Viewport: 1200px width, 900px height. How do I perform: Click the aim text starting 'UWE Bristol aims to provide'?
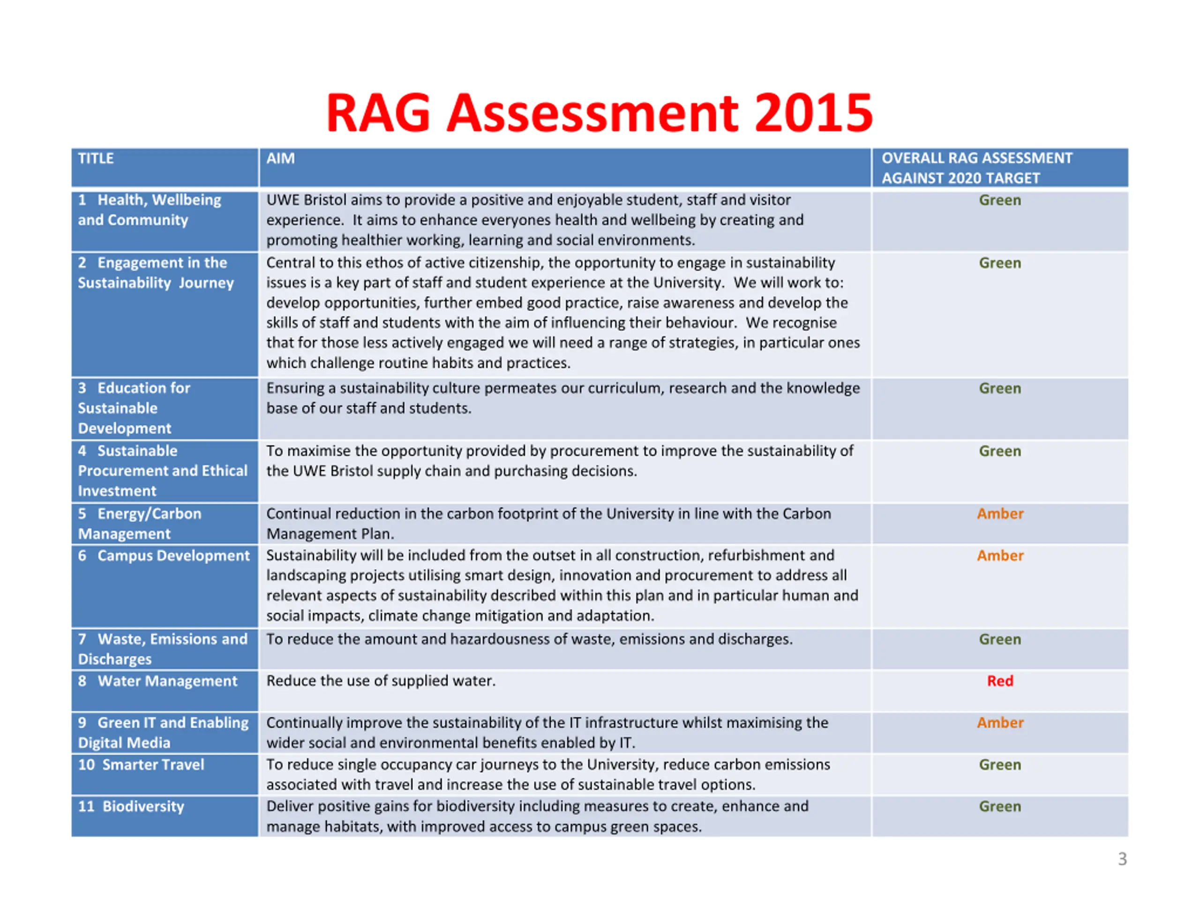pyautogui.click(x=535, y=220)
